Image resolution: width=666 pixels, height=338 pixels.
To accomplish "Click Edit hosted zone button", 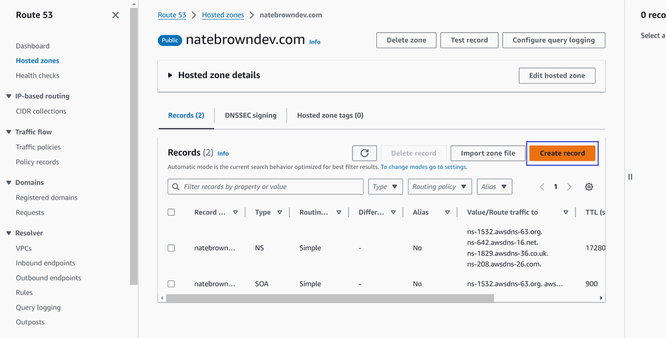I will [557, 75].
